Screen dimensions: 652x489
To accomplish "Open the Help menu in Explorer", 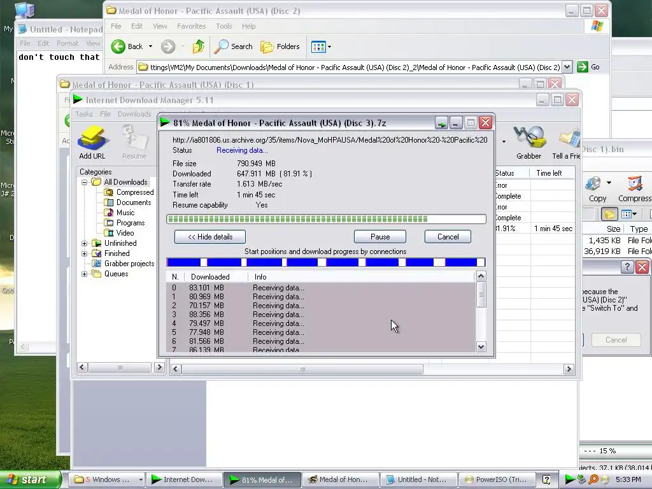I will pyautogui.click(x=249, y=26).
